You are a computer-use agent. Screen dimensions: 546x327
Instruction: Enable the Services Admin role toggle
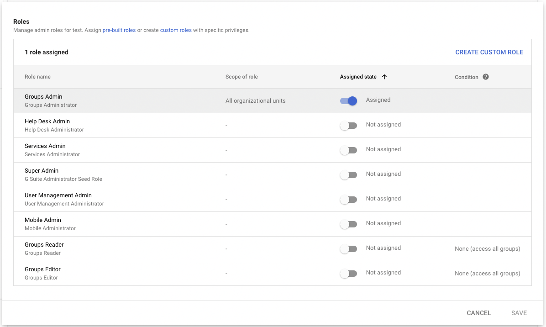[x=349, y=150]
